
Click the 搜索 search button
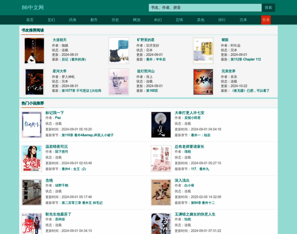point(268,8)
